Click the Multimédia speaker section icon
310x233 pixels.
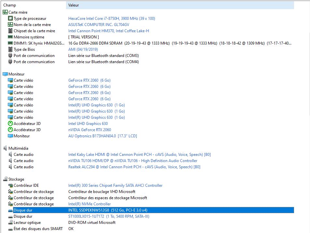pos(5,148)
